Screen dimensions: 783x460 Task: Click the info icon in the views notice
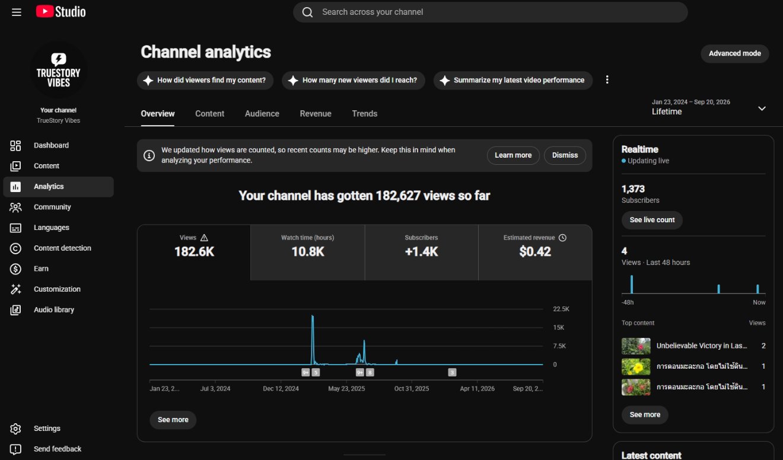coord(149,155)
